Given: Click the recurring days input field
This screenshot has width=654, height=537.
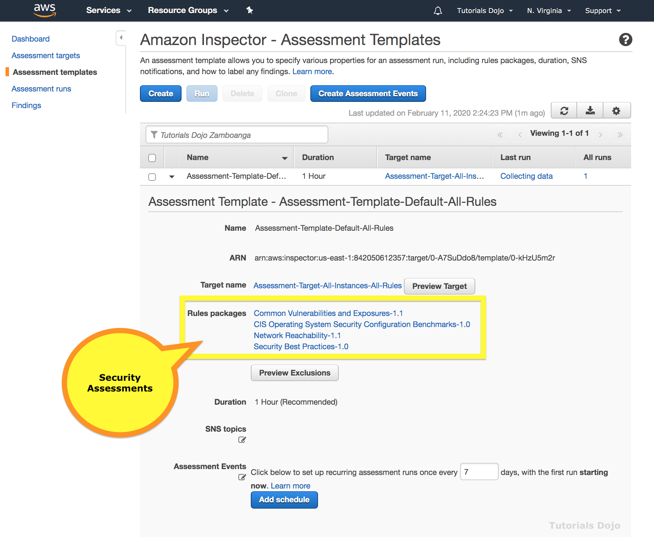Looking at the screenshot, I should [x=479, y=472].
